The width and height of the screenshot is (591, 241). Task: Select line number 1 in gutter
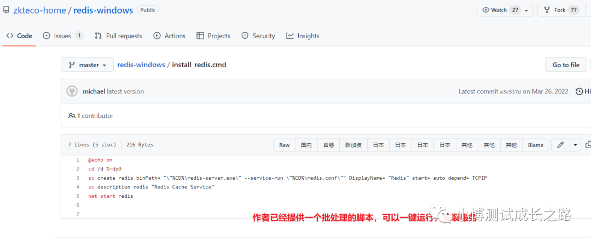point(78,160)
